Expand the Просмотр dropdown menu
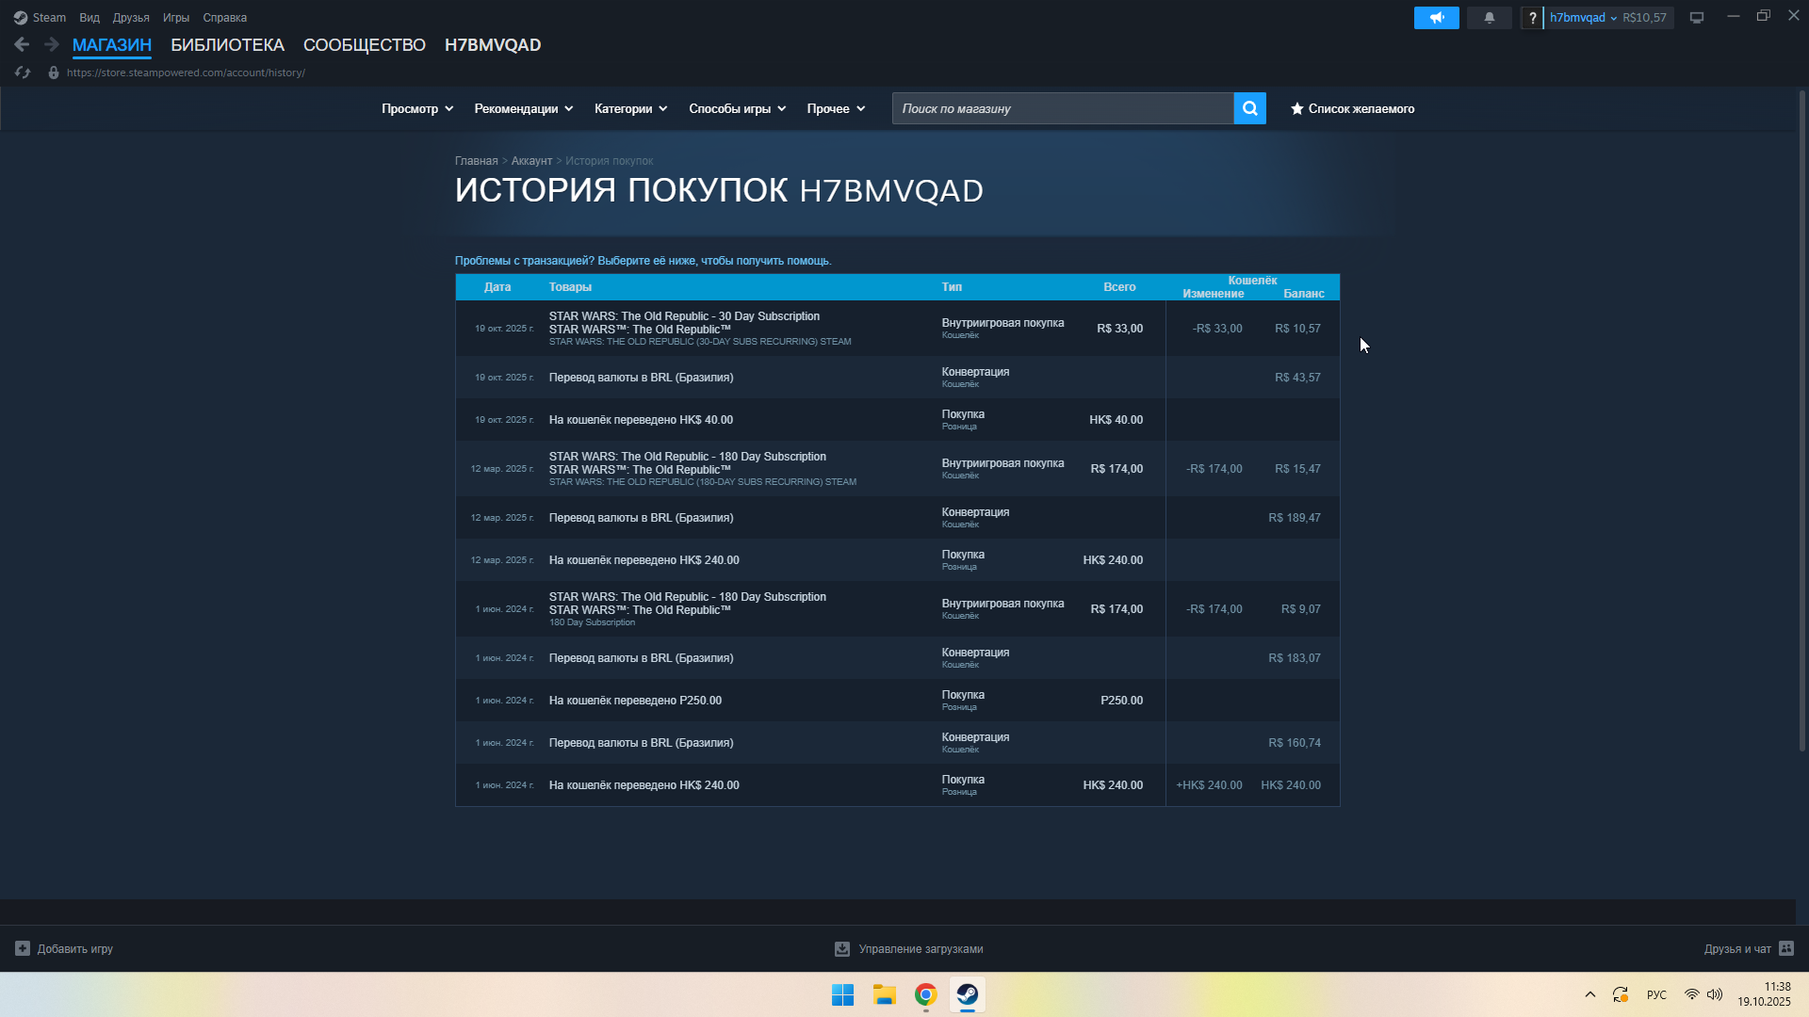The image size is (1809, 1017). pyautogui.click(x=416, y=109)
